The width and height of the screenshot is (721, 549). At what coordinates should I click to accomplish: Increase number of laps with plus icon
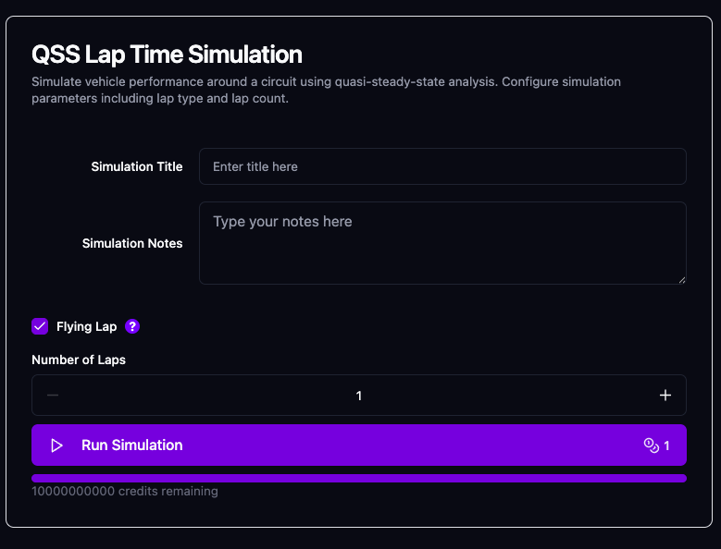pos(665,396)
